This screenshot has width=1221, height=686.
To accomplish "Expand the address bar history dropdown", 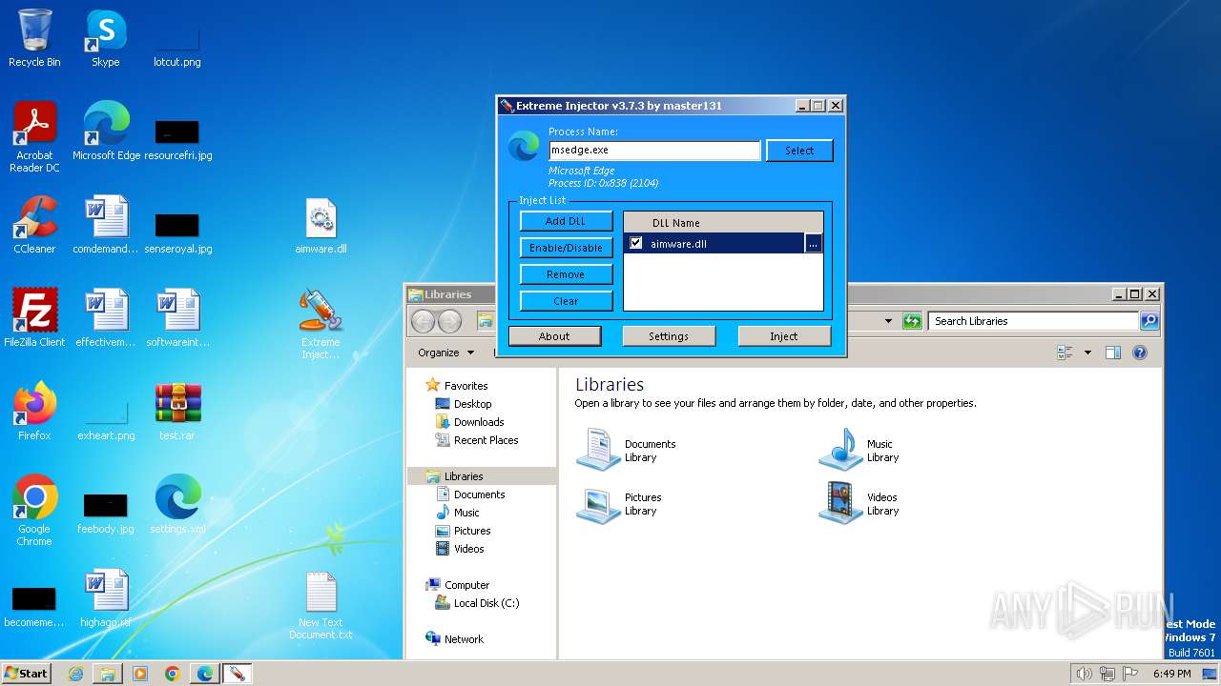I will pyautogui.click(x=888, y=321).
